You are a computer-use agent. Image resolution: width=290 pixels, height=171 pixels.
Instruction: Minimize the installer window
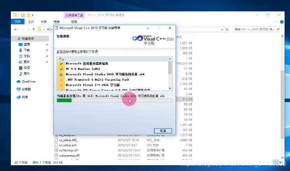(x=148, y=28)
